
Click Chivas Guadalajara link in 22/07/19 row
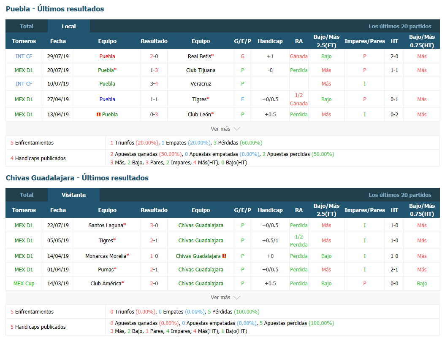(x=201, y=225)
